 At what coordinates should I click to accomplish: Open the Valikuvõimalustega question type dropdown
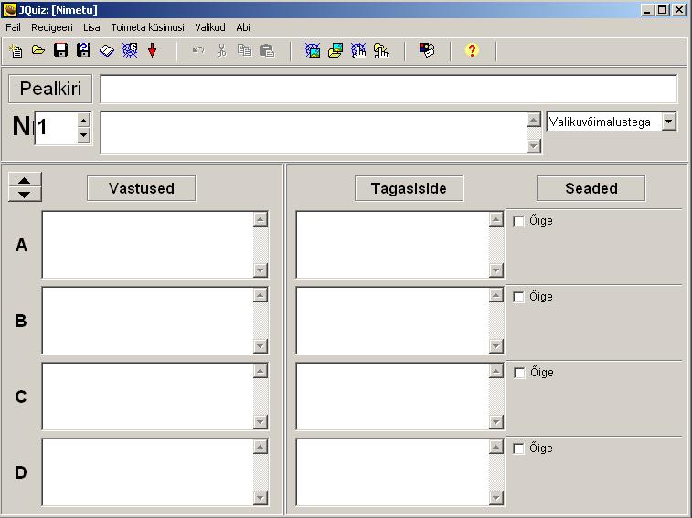pyautogui.click(x=668, y=122)
